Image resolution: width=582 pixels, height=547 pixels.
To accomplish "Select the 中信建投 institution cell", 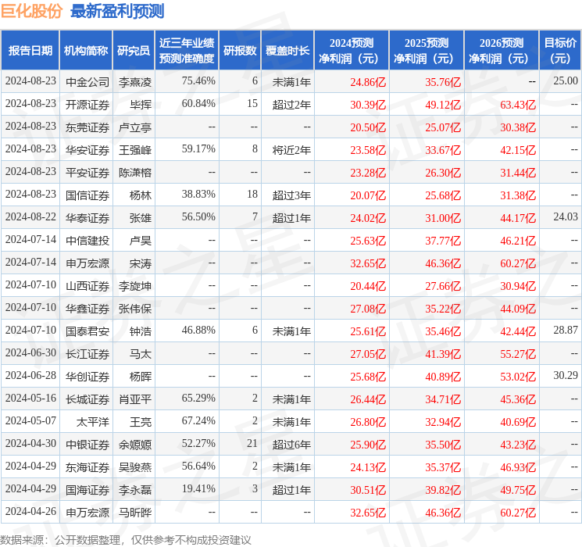I will click(x=87, y=241).
